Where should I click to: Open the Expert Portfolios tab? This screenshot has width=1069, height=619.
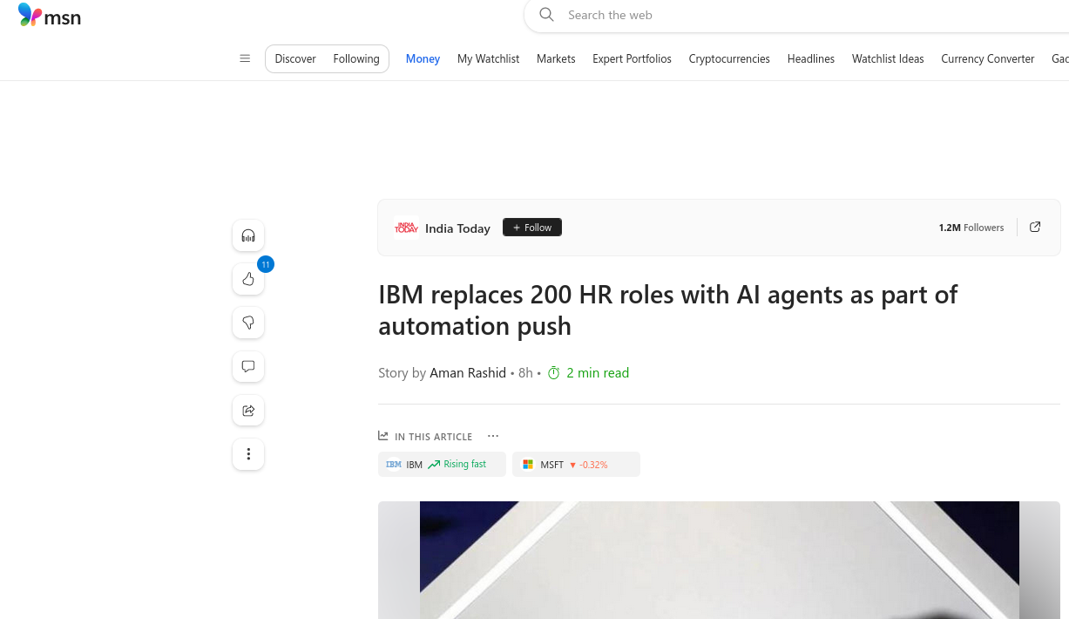point(632,58)
